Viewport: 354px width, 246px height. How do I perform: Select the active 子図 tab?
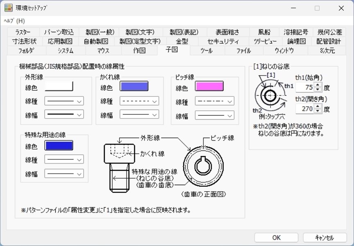tap(174, 50)
